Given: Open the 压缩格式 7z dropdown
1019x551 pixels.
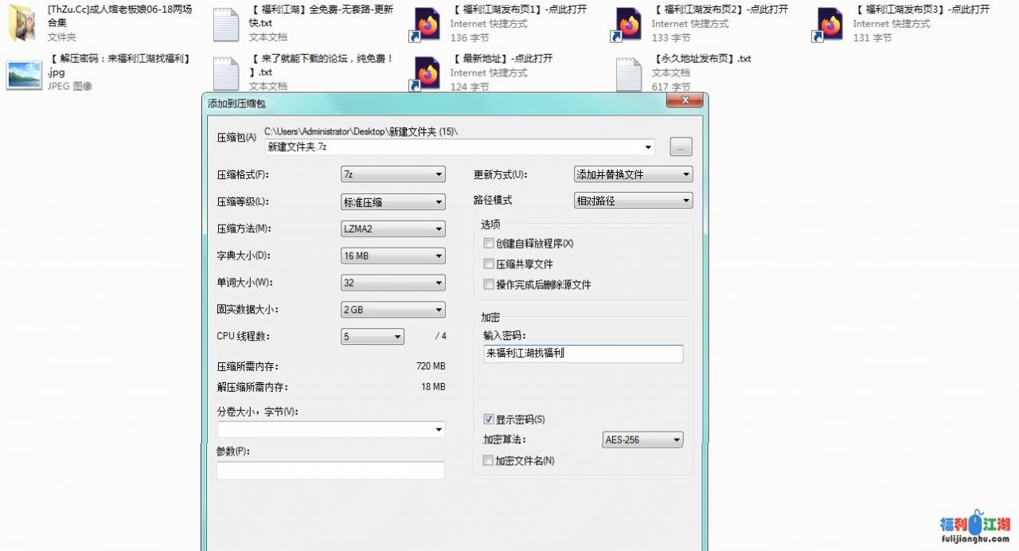Looking at the screenshot, I should coord(392,175).
